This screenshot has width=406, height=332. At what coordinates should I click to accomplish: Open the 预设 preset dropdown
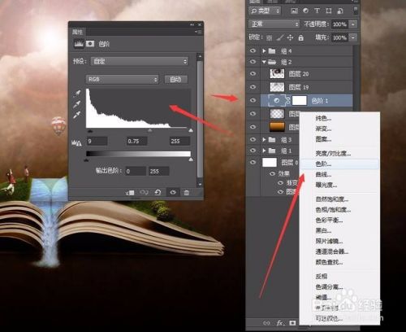point(140,61)
